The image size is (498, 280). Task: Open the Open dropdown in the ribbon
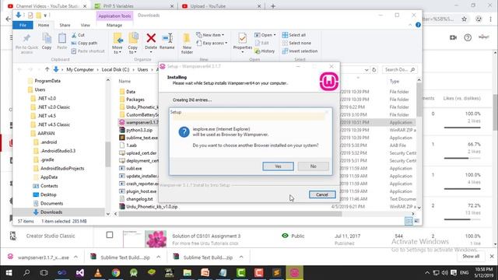[265, 35]
